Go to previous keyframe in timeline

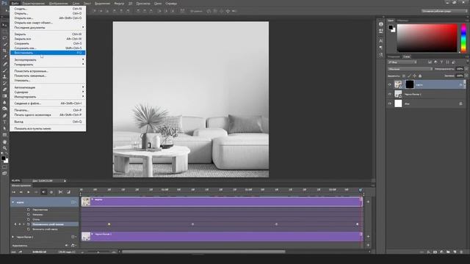[15, 224]
